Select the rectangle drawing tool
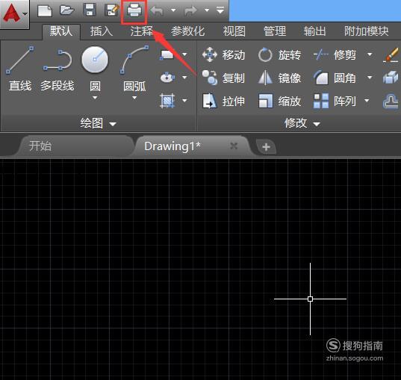 coord(167,54)
